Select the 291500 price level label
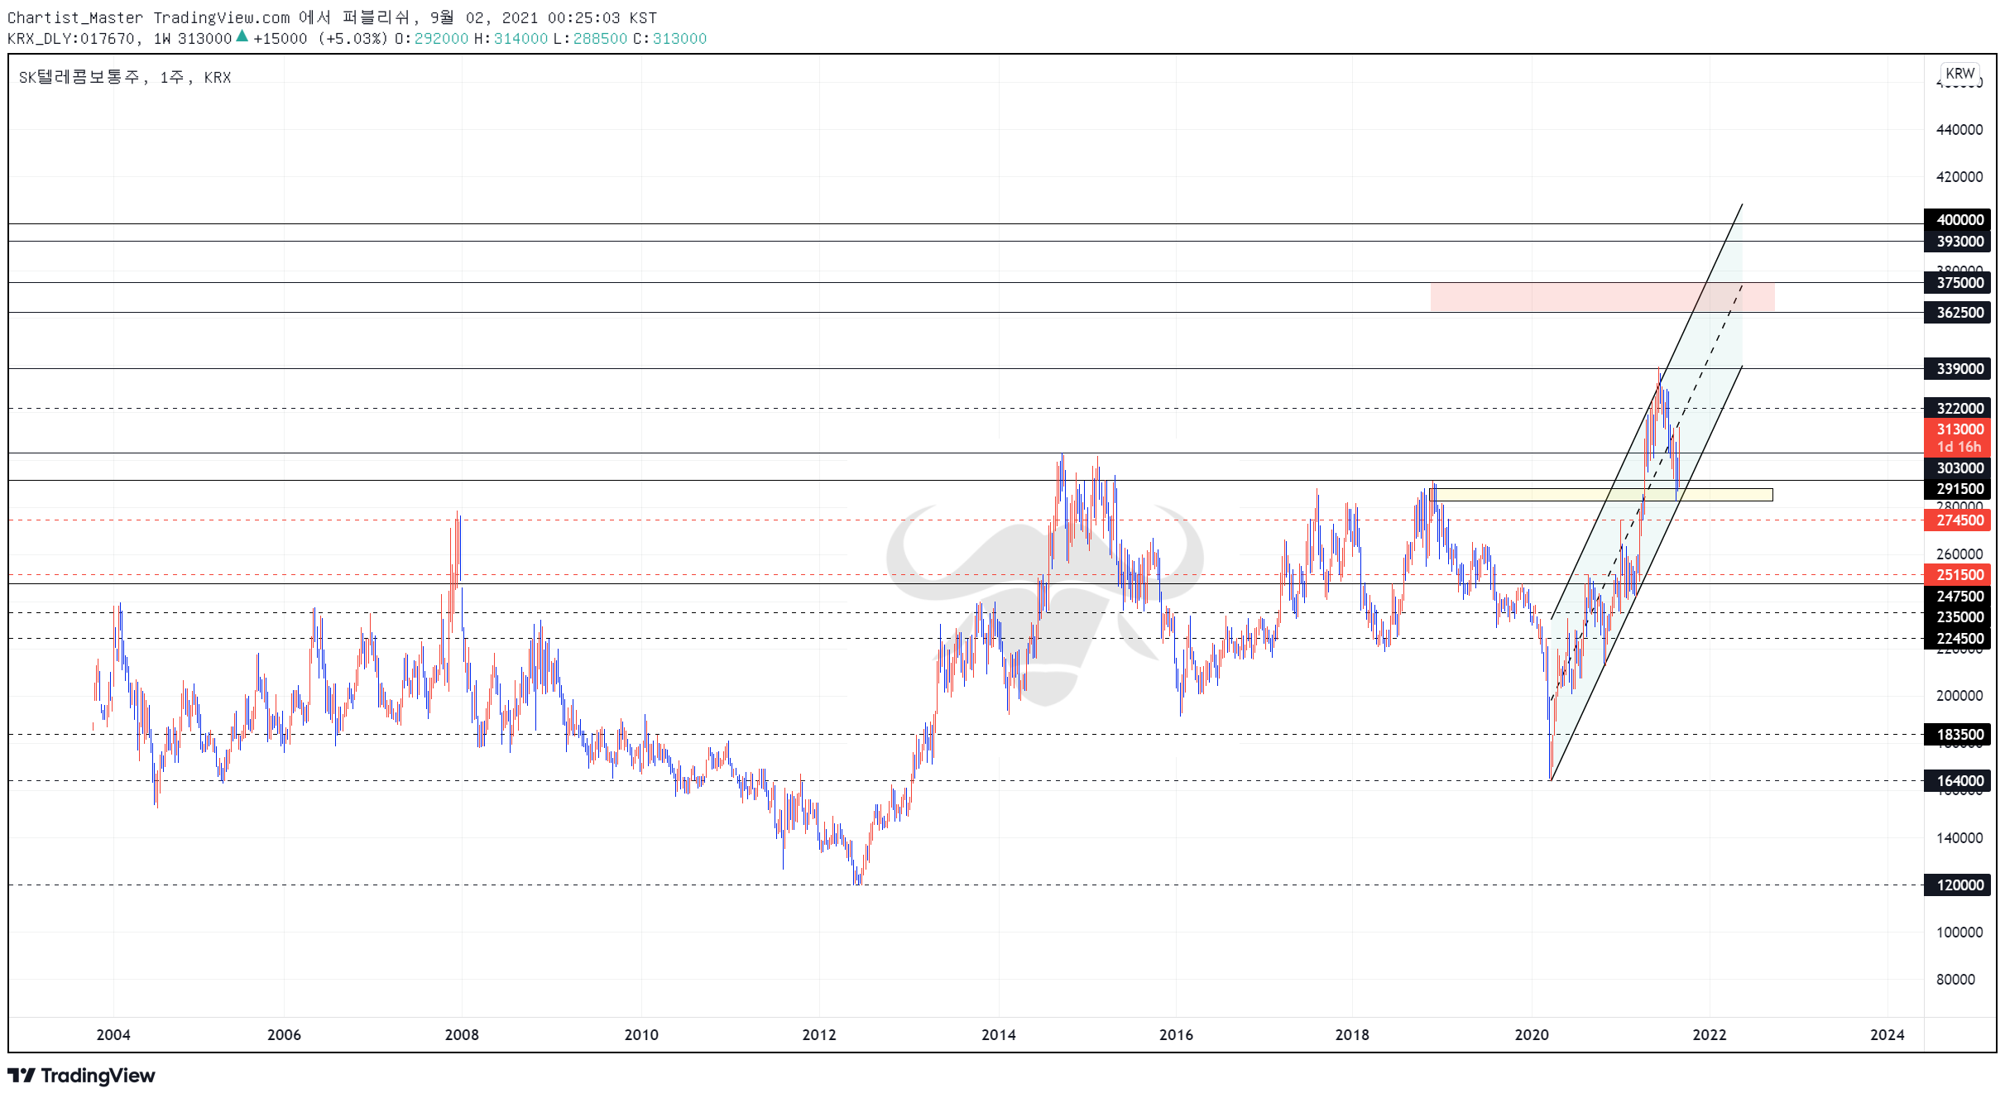Image resolution: width=2005 pixels, height=1098 pixels. [1958, 488]
